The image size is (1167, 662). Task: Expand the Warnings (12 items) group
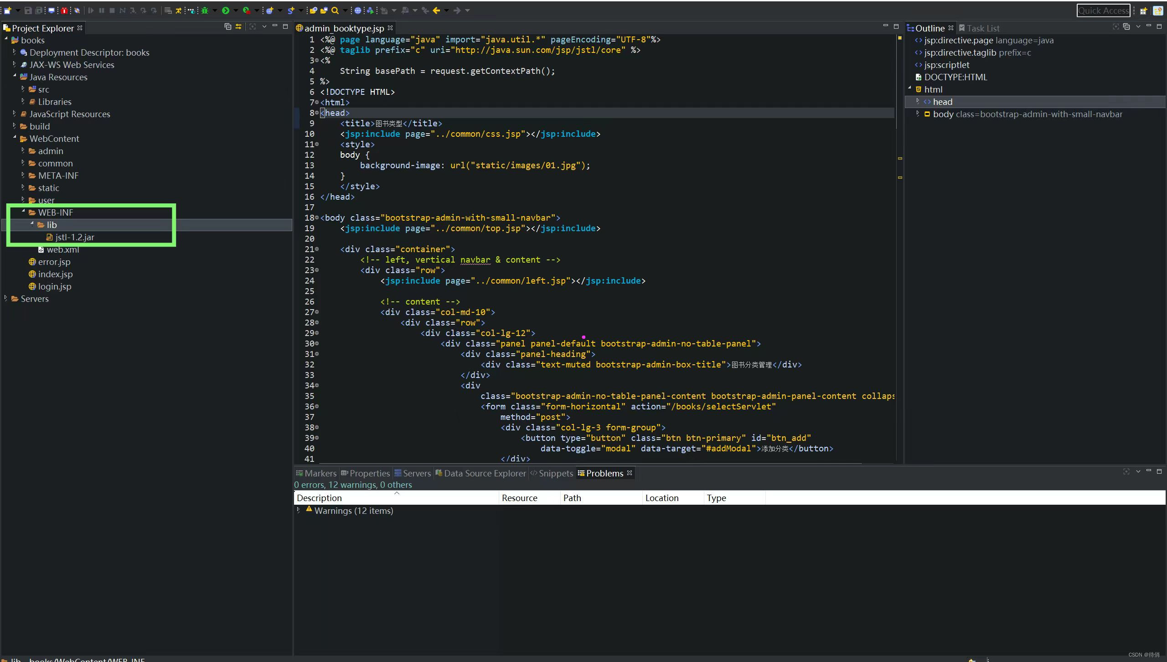[299, 510]
